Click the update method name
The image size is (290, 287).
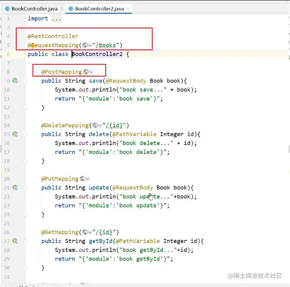[x=99, y=188]
